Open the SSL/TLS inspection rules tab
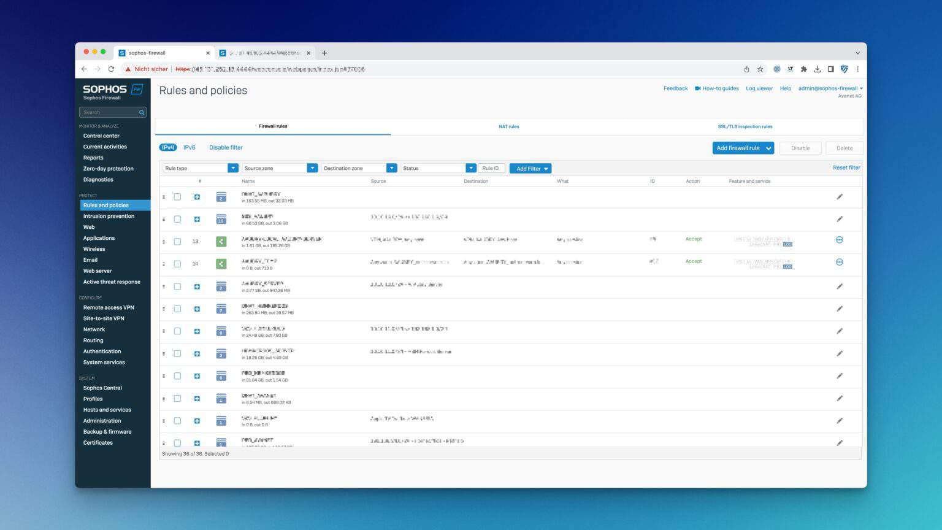The image size is (942, 530). tap(745, 126)
